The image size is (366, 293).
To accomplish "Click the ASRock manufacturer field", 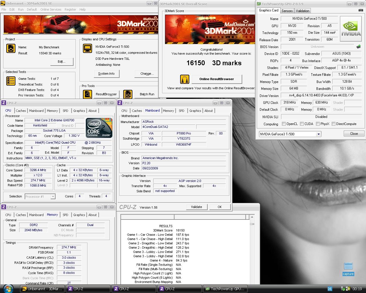I will [x=184, y=122].
